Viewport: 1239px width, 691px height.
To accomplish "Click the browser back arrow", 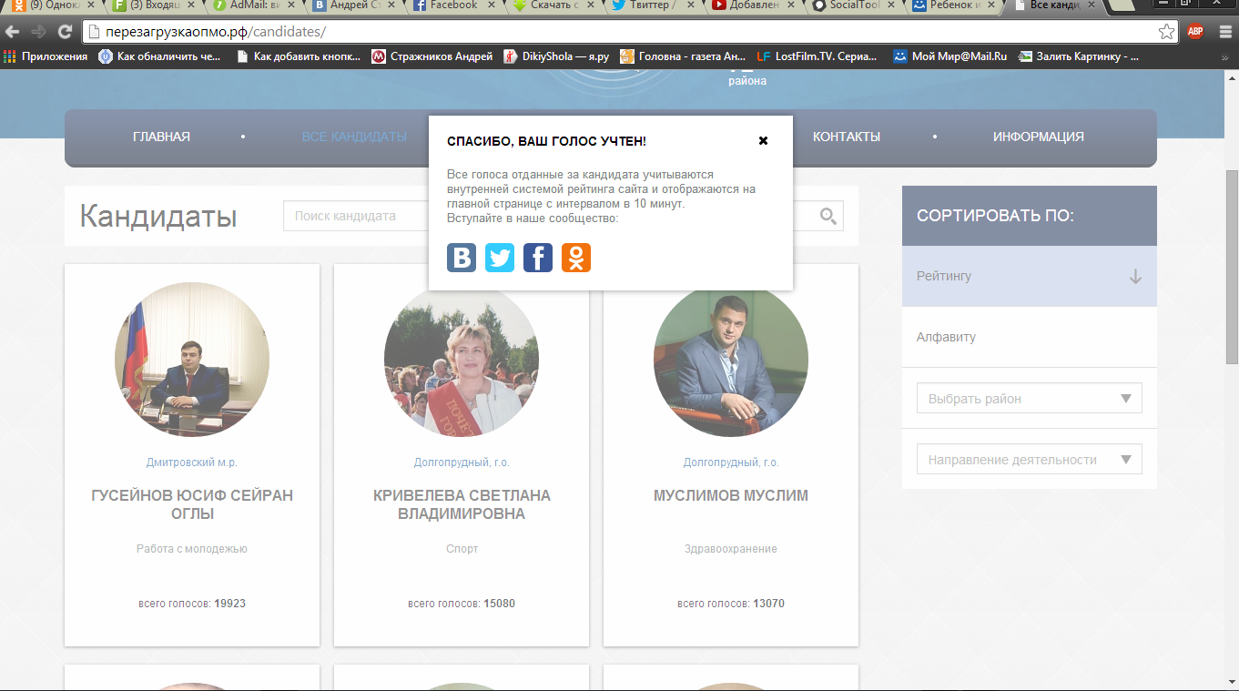I will coord(13,32).
